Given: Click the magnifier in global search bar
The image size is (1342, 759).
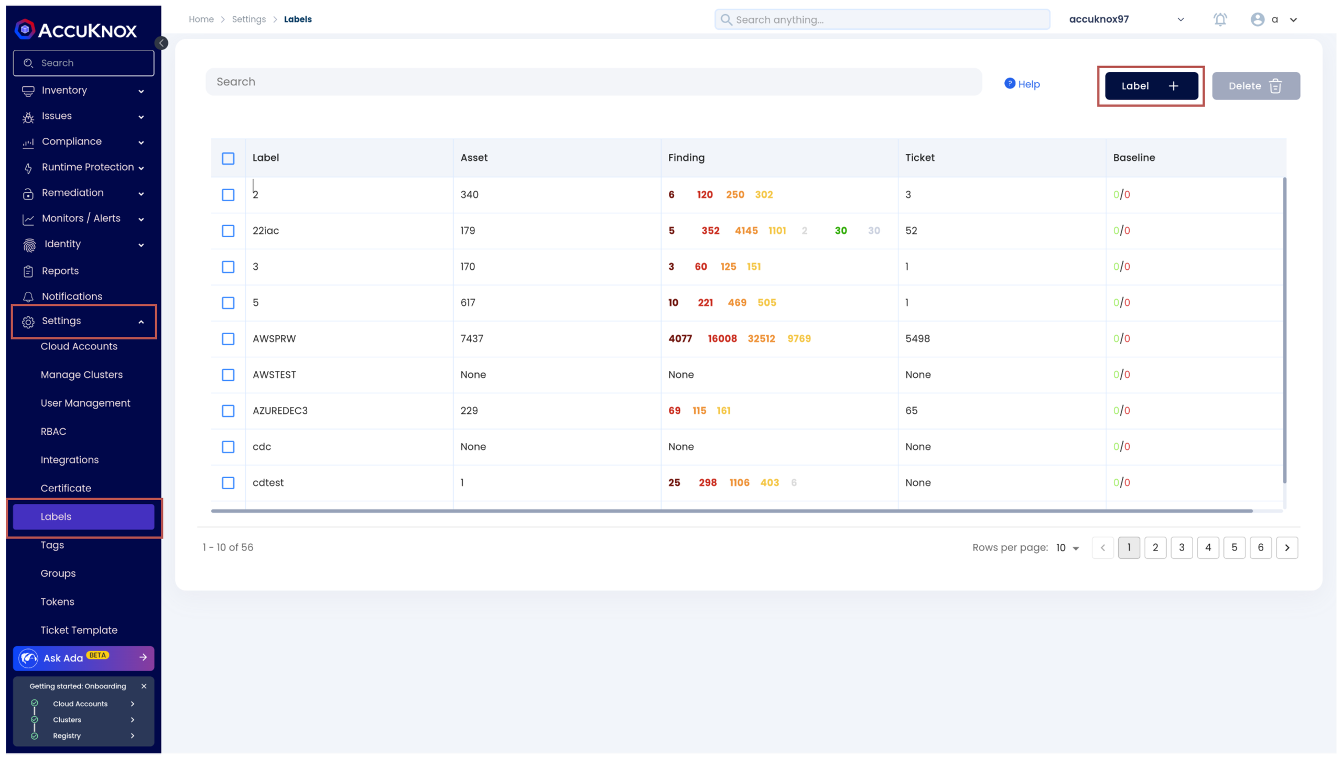Looking at the screenshot, I should (x=726, y=19).
